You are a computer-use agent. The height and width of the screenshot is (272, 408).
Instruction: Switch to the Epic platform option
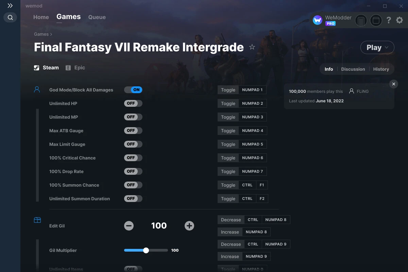75,67
